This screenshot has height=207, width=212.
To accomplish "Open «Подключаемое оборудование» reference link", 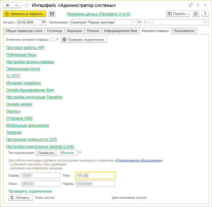I will 139,160.
